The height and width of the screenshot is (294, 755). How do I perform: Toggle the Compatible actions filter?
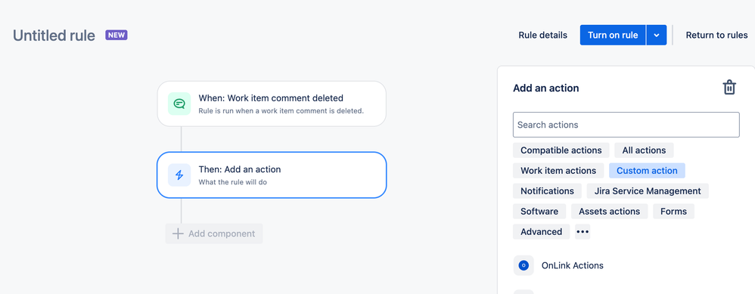(x=561, y=150)
